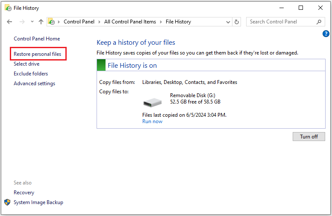Screen dimensions: 332x216
Task: Open help with the blue question mark
Action: tap(326, 34)
